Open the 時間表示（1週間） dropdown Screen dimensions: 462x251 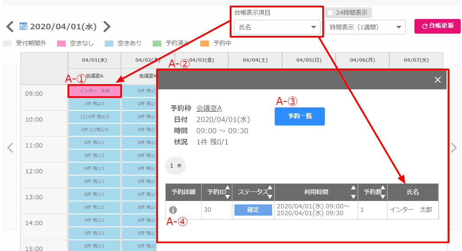[x=365, y=27]
